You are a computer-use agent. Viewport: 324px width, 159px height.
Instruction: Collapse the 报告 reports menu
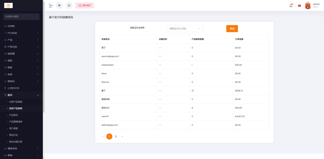pyautogui.click(x=21, y=95)
